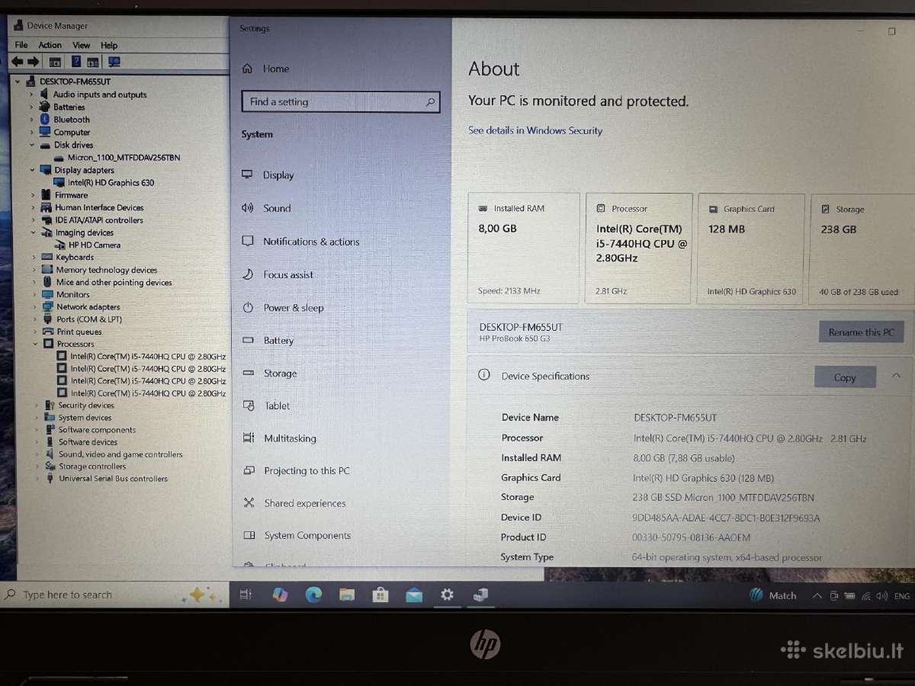Open Storage settings in sidebar

click(280, 373)
